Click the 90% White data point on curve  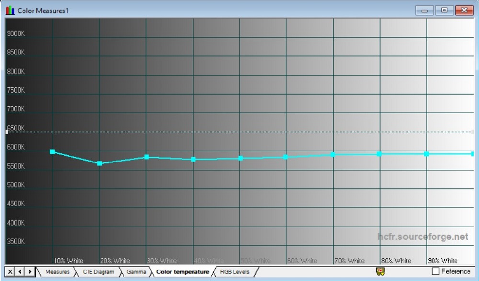tap(426, 154)
